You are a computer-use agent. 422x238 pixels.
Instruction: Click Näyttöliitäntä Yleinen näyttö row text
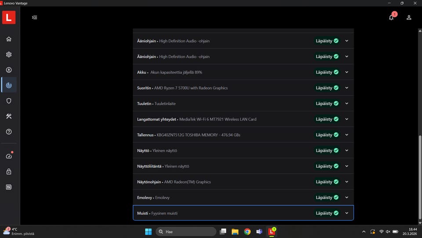click(x=163, y=166)
